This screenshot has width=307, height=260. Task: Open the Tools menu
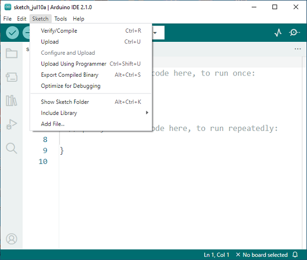click(x=60, y=19)
